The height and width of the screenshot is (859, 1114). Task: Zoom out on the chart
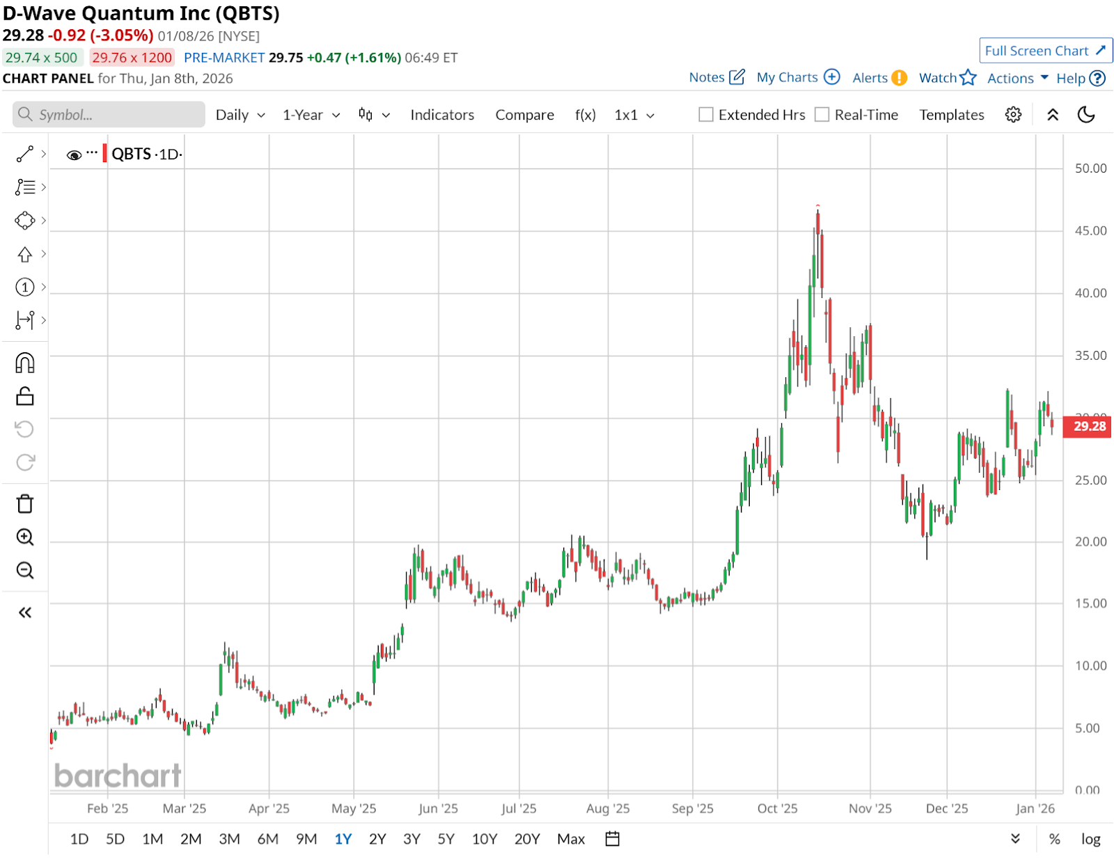(25, 571)
